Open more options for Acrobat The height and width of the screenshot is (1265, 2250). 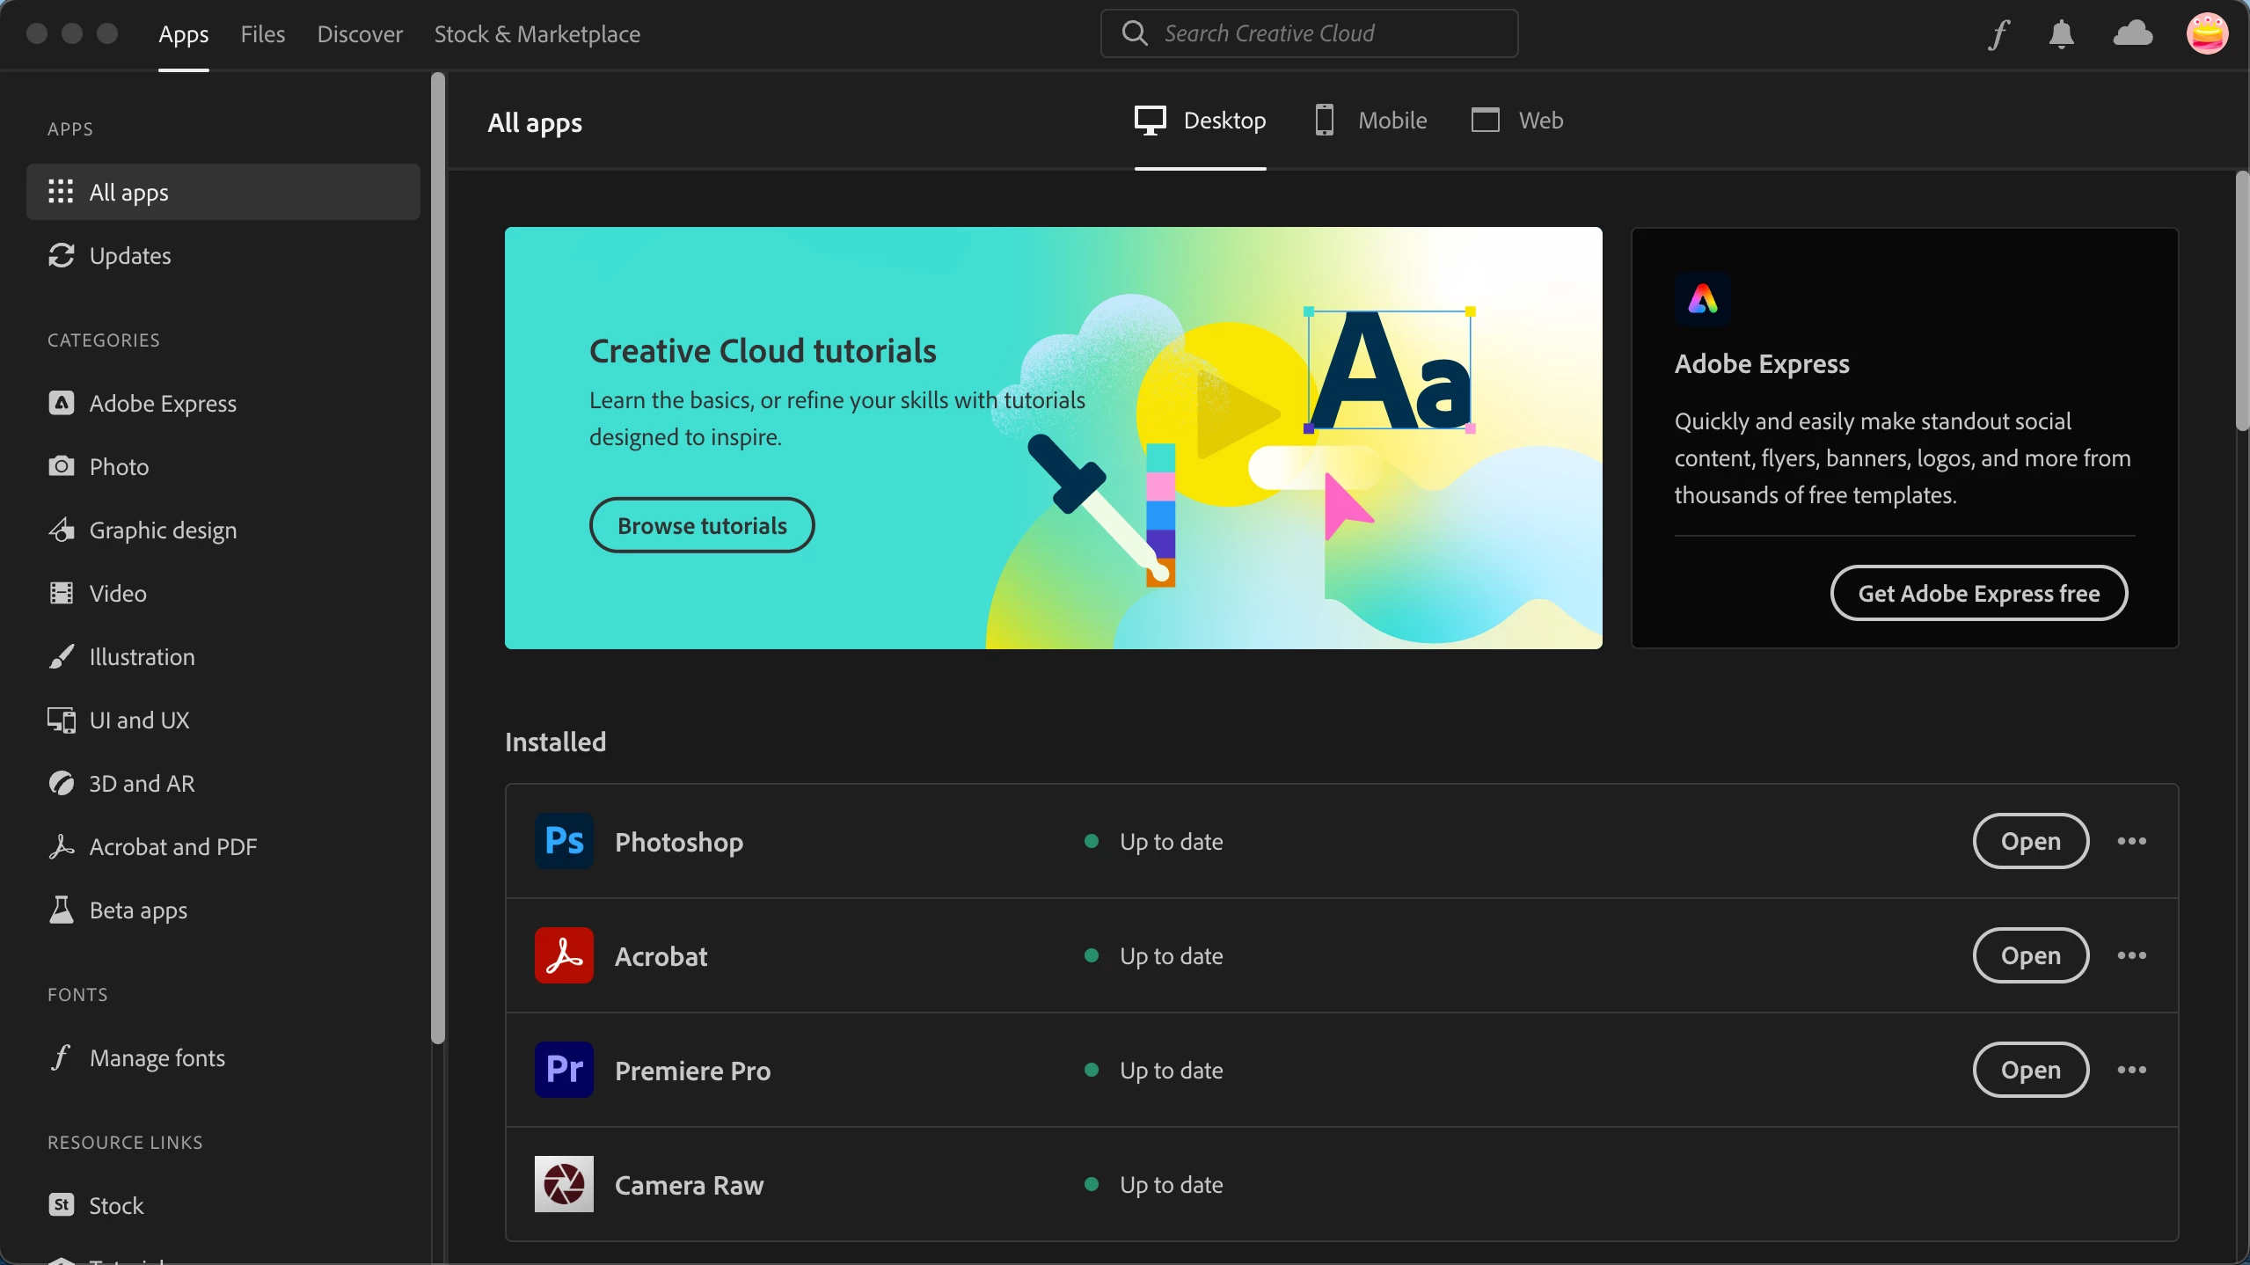[x=2131, y=955]
